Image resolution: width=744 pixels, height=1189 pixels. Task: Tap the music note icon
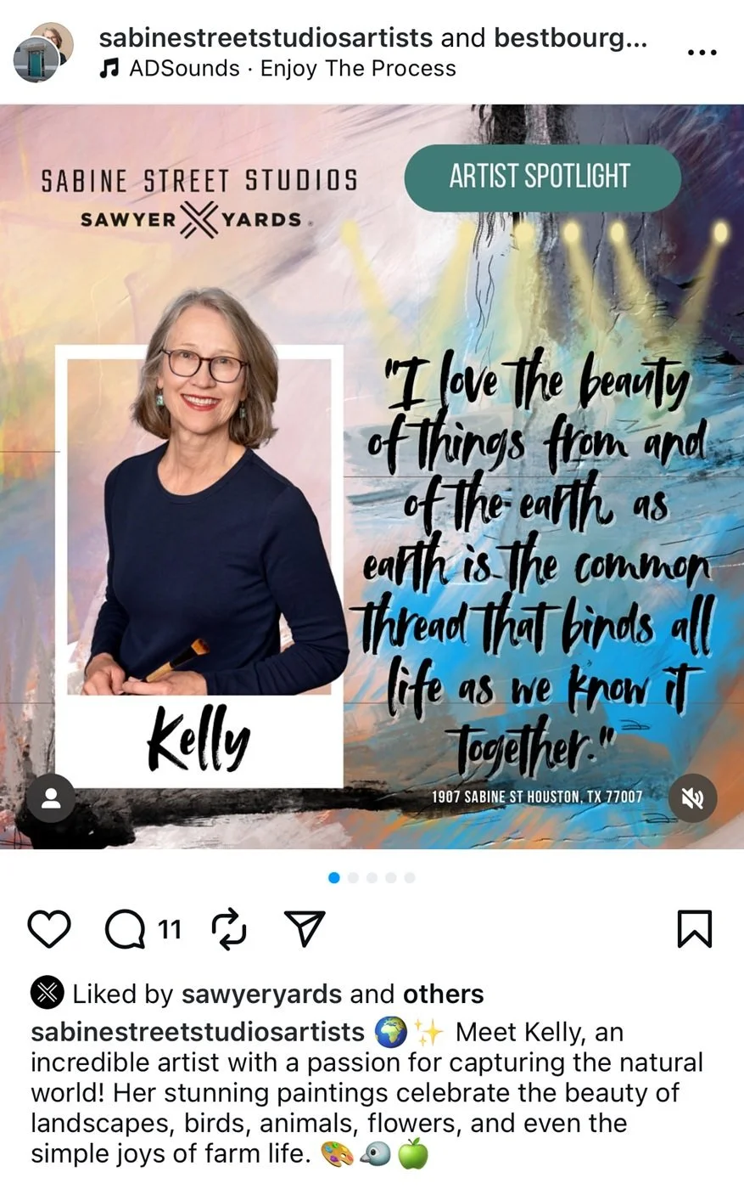coord(109,69)
